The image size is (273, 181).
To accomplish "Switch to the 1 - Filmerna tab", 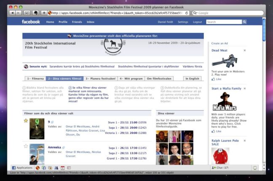I will click(x=35, y=79).
